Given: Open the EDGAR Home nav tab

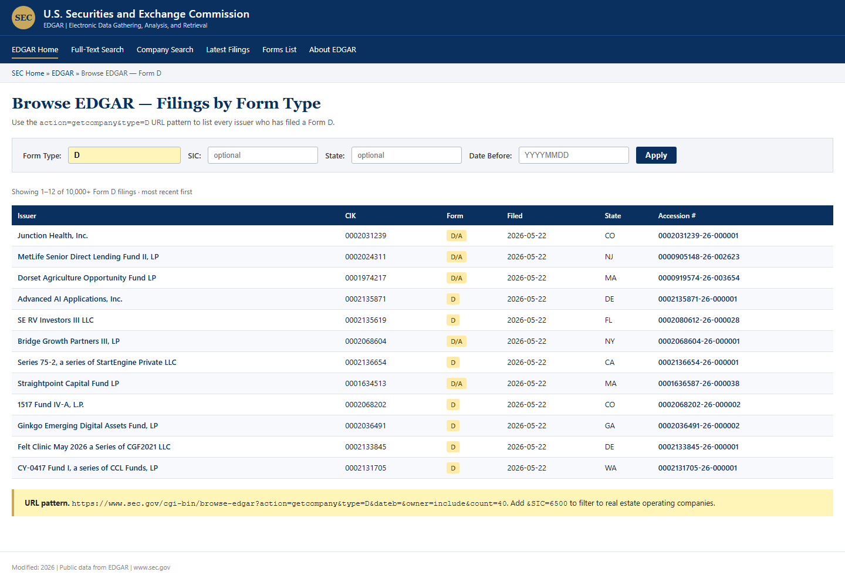Looking at the screenshot, I should [35, 50].
